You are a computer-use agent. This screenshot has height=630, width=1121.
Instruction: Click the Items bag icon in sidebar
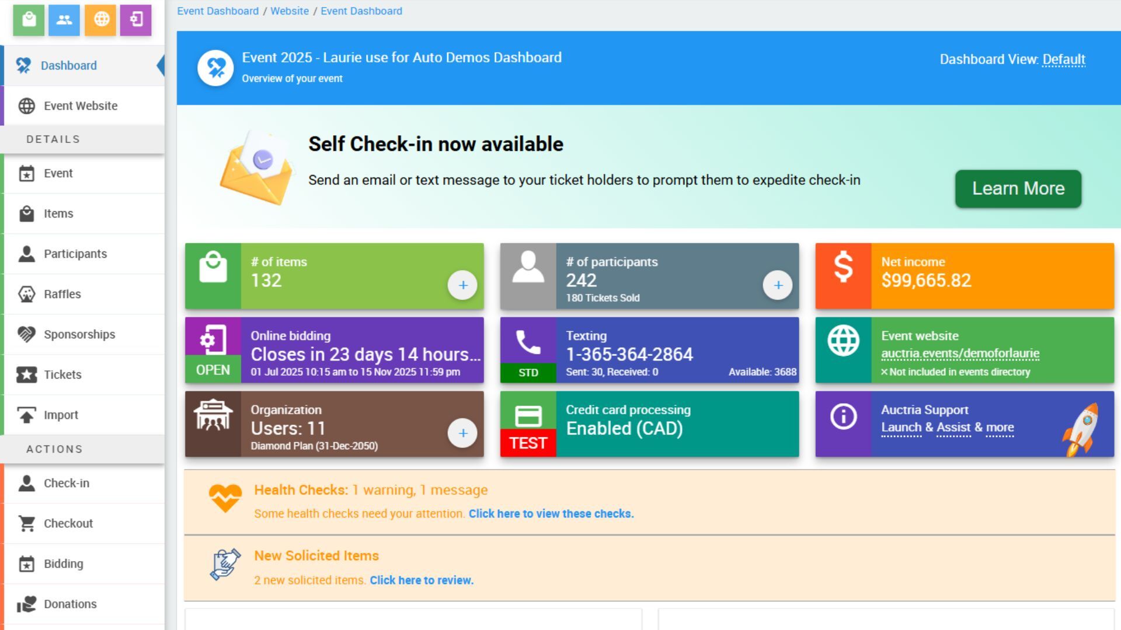(x=26, y=213)
